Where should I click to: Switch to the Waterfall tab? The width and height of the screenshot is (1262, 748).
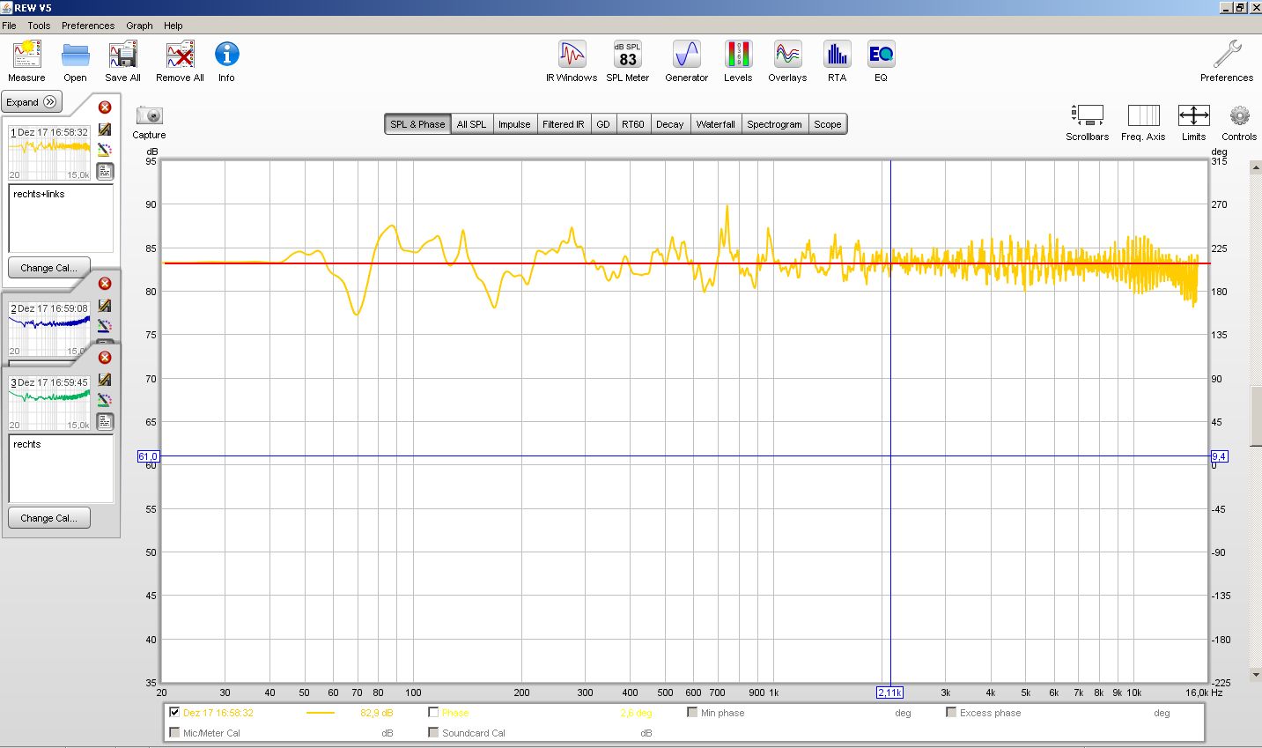pyautogui.click(x=716, y=124)
